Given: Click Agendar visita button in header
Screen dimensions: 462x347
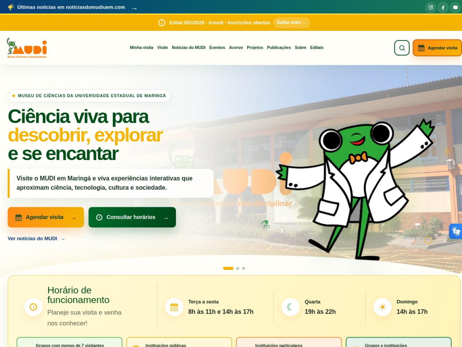Looking at the screenshot, I should [x=437, y=48].
